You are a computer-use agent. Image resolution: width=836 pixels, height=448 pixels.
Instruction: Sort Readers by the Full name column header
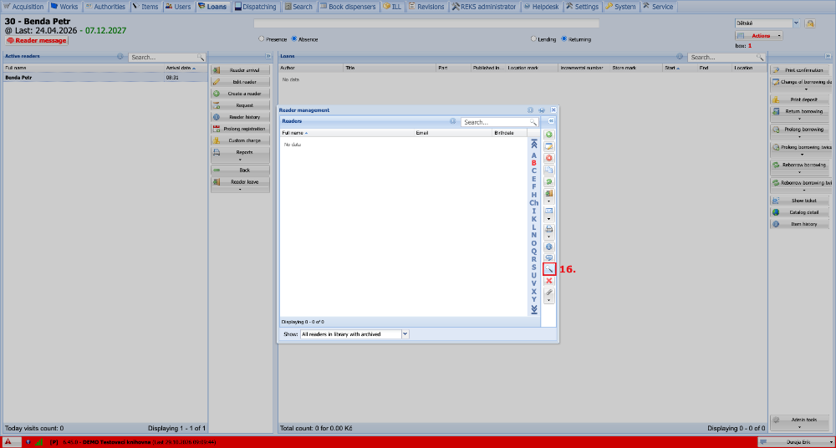click(347, 132)
